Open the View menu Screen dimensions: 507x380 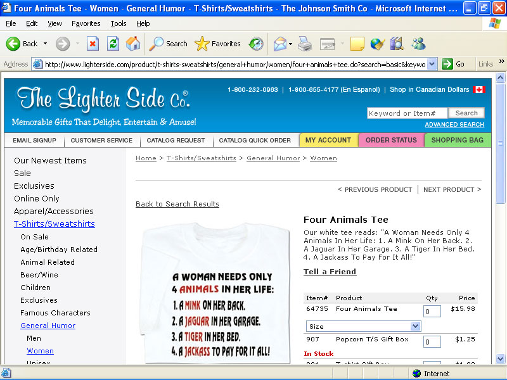[x=55, y=23]
